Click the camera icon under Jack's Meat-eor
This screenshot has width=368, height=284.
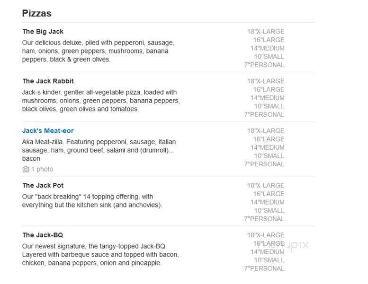tap(26, 169)
